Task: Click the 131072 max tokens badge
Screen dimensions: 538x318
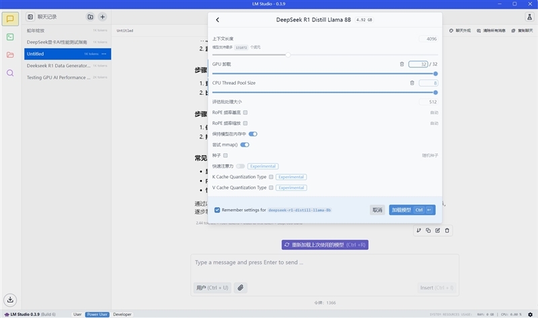Action: (x=241, y=48)
